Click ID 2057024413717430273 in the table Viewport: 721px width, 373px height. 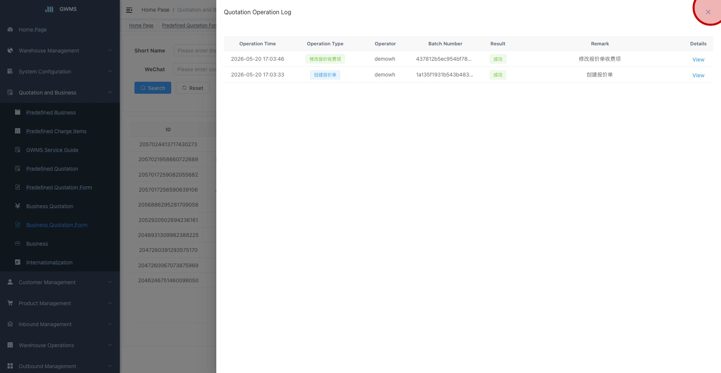point(168,144)
